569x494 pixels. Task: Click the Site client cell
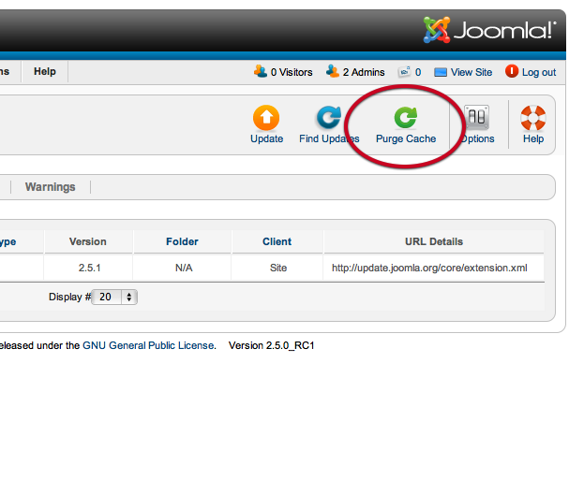click(x=278, y=268)
